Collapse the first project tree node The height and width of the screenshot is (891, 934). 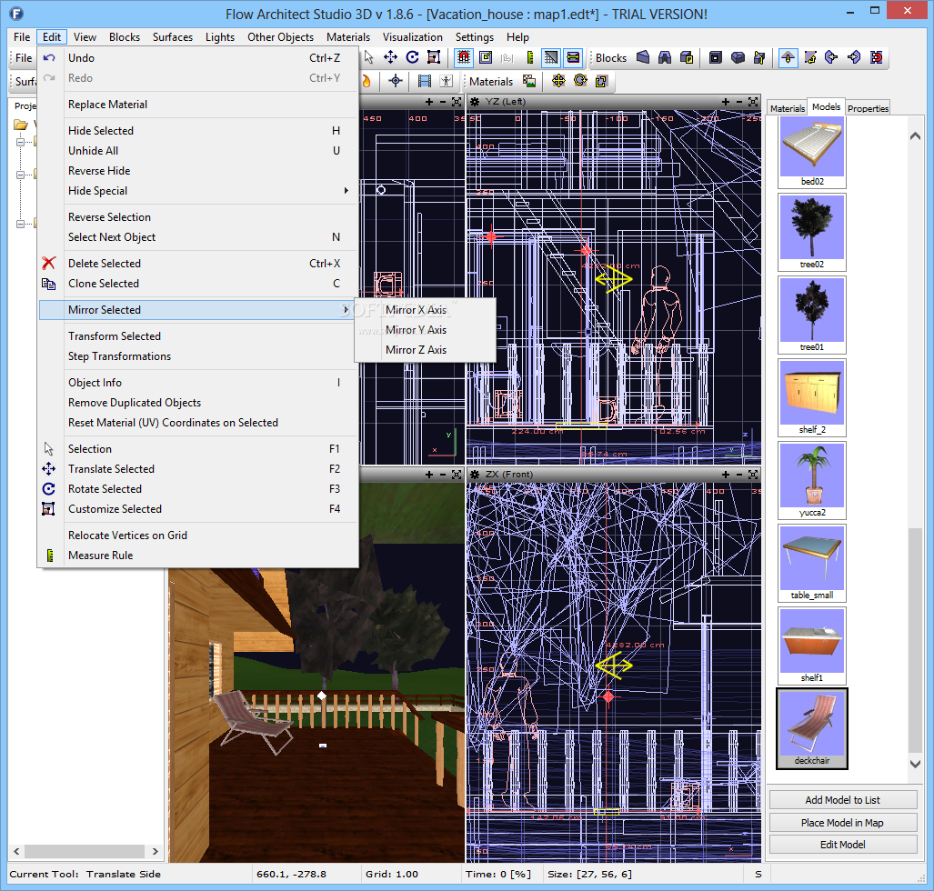[20, 143]
